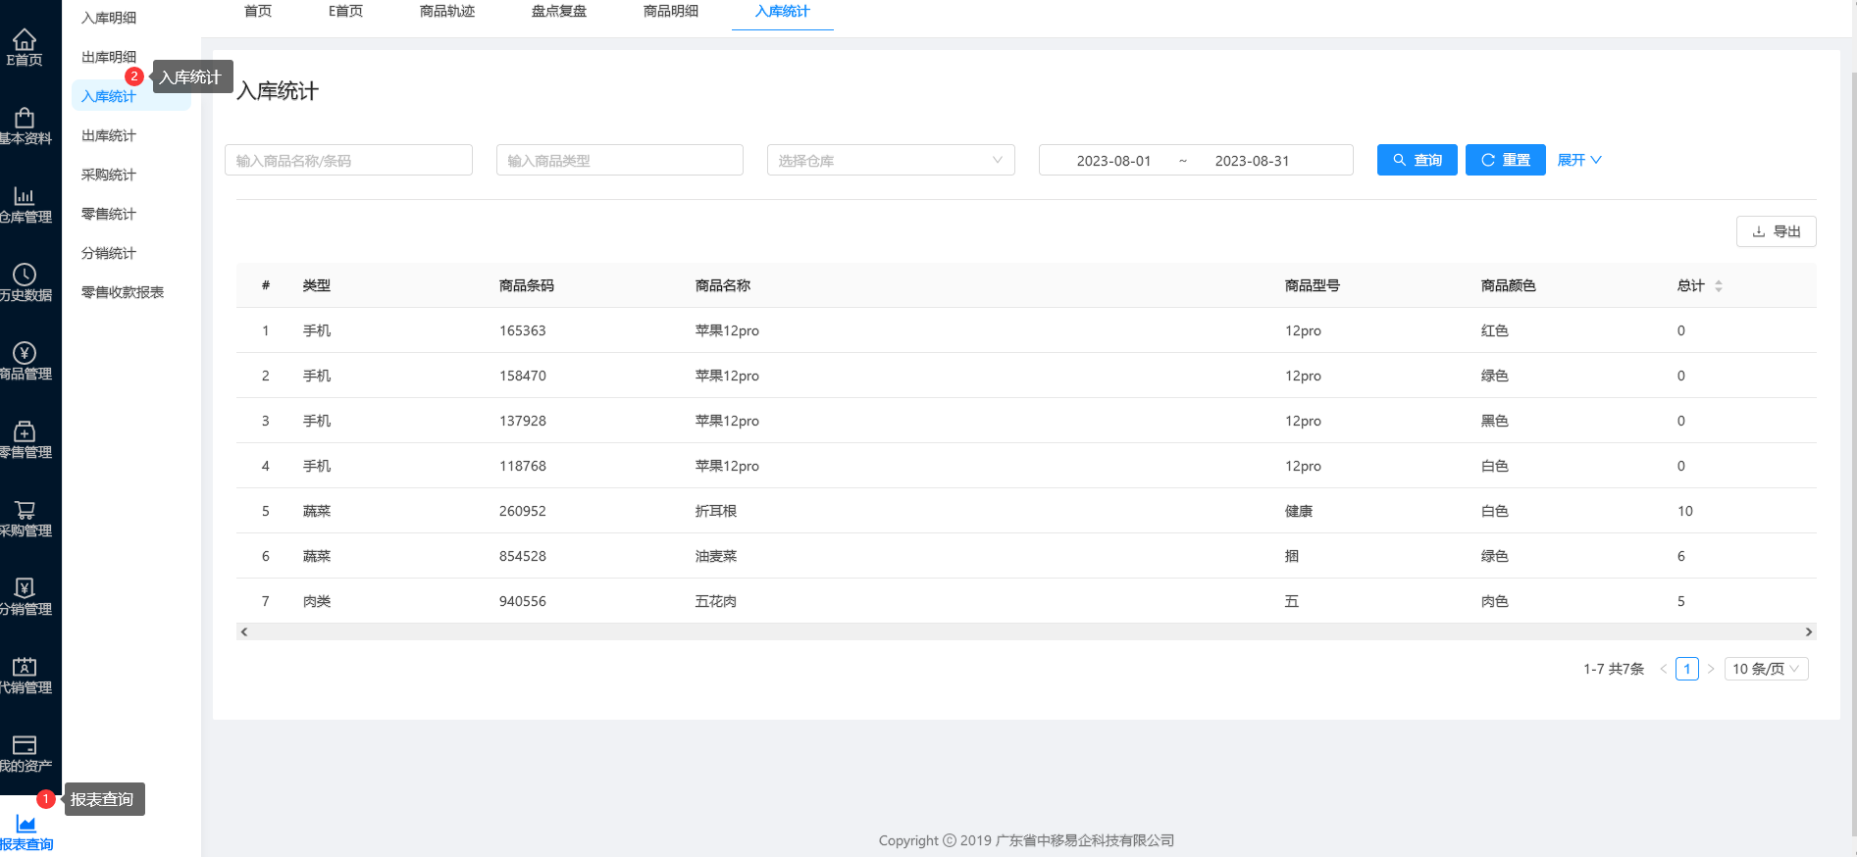The width and height of the screenshot is (1857, 857).
Task: Click start date 2023-08-01 field
Action: [1113, 161]
